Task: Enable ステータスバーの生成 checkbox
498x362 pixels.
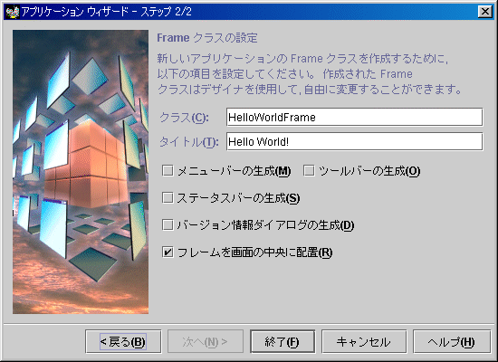Action: [x=168, y=197]
